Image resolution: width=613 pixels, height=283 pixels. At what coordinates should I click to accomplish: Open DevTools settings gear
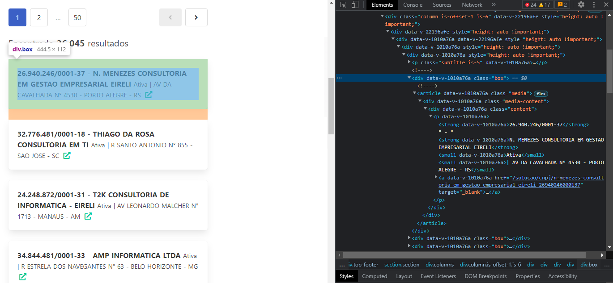(x=581, y=5)
